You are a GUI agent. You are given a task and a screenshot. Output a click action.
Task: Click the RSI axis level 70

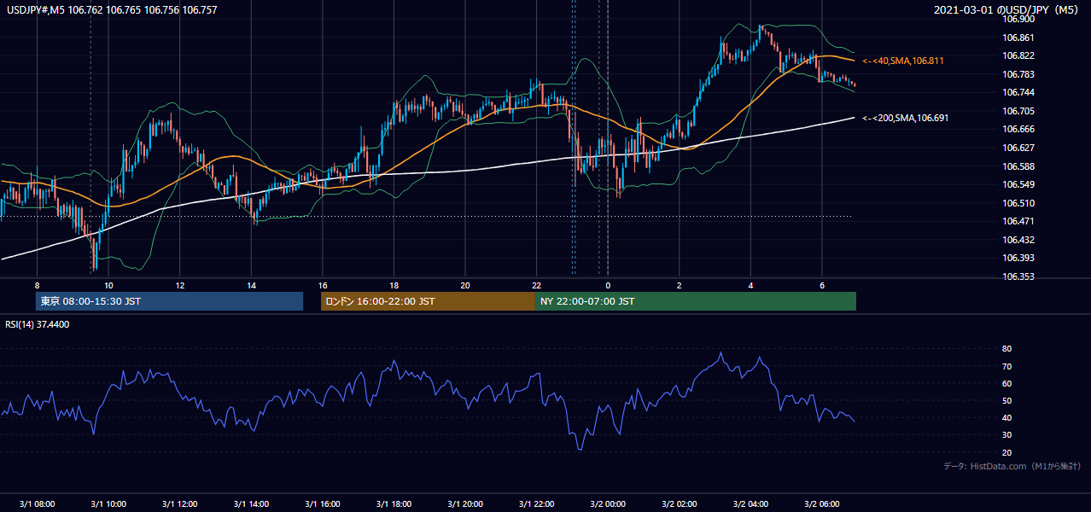pyautogui.click(x=1006, y=366)
